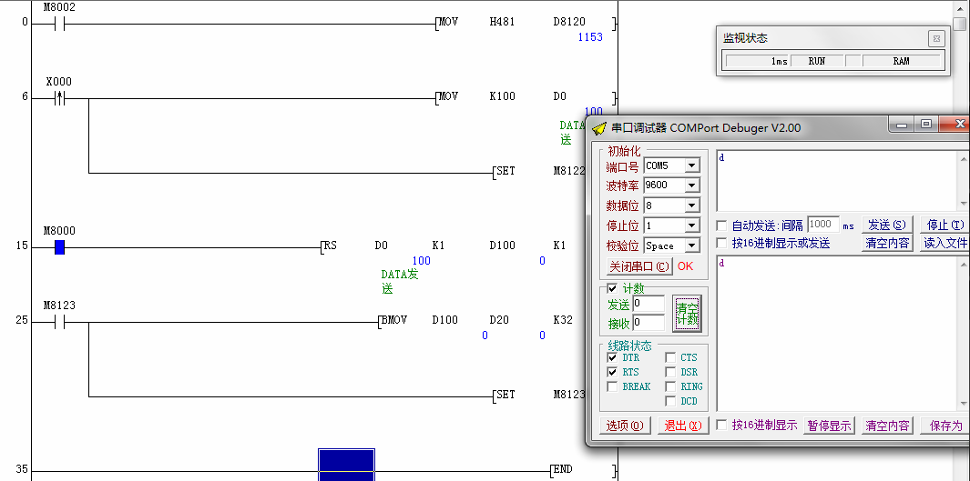
Task: Expand the 波特率 9600 baud rate dropdown
Action: coord(691,185)
